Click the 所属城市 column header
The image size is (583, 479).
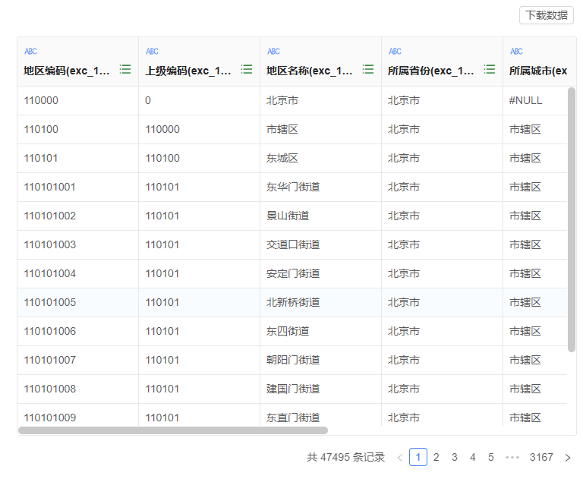pos(537,71)
